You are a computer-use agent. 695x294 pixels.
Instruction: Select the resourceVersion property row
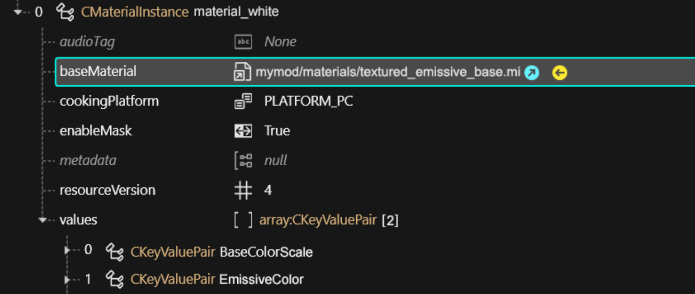pyautogui.click(x=107, y=191)
